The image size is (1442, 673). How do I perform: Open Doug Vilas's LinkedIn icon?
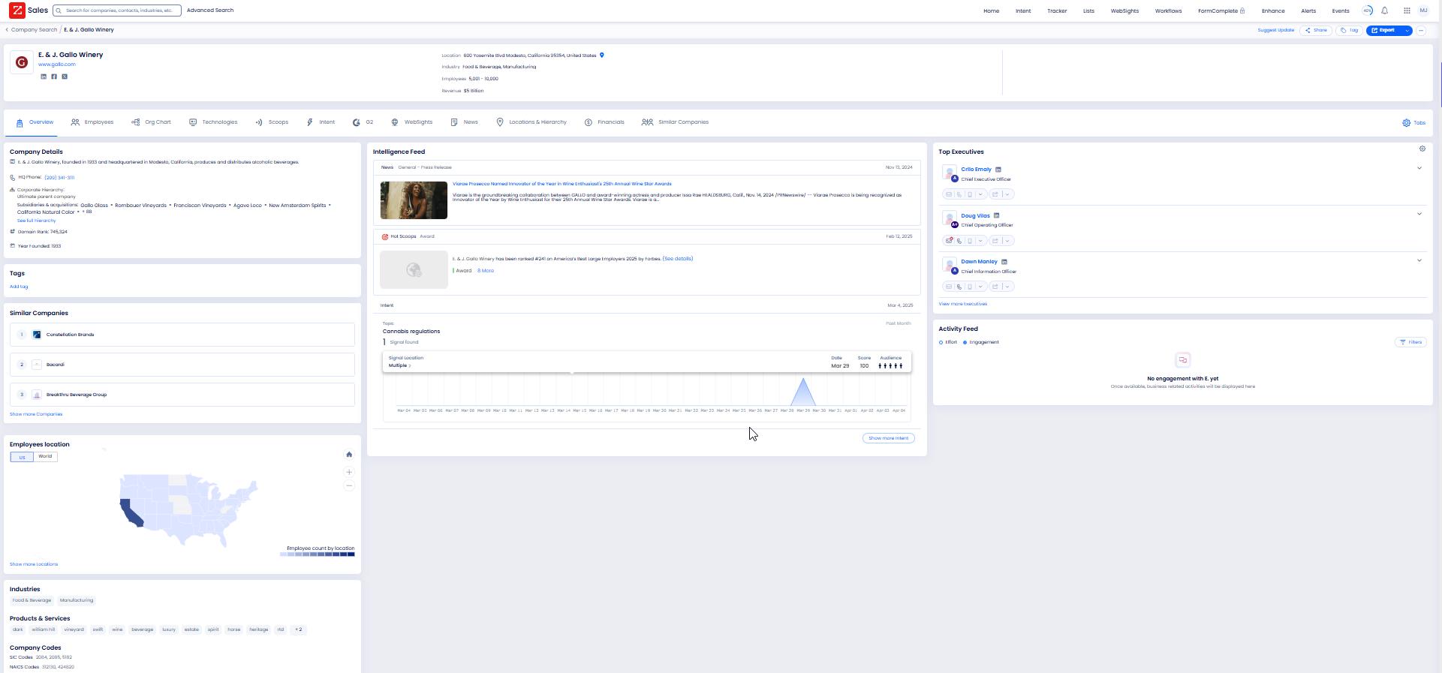point(997,216)
